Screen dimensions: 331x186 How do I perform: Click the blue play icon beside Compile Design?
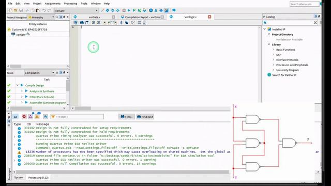pyautogui.click(x=22, y=85)
